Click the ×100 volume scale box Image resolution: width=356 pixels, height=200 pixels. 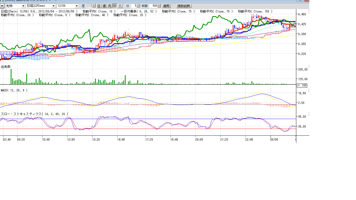coord(302,85)
